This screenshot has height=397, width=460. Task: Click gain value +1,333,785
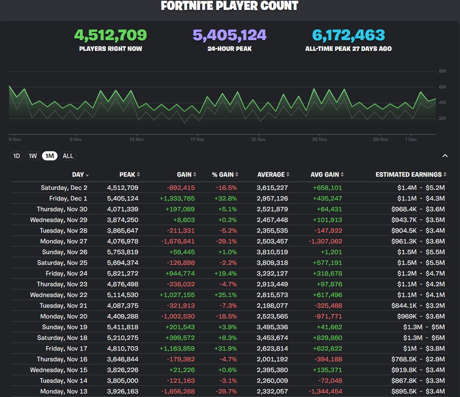177,198
